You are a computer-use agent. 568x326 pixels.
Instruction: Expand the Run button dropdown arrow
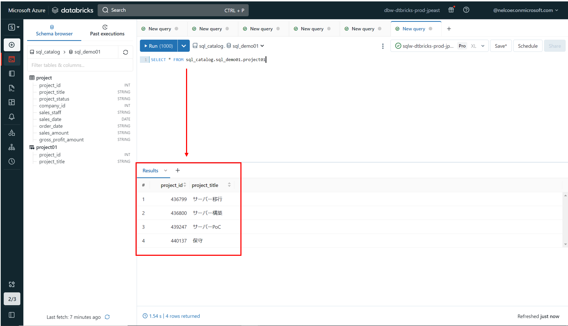pyautogui.click(x=184, y=46)
